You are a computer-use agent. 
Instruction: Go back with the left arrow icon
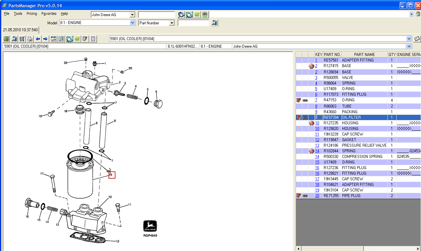point(38,39)
